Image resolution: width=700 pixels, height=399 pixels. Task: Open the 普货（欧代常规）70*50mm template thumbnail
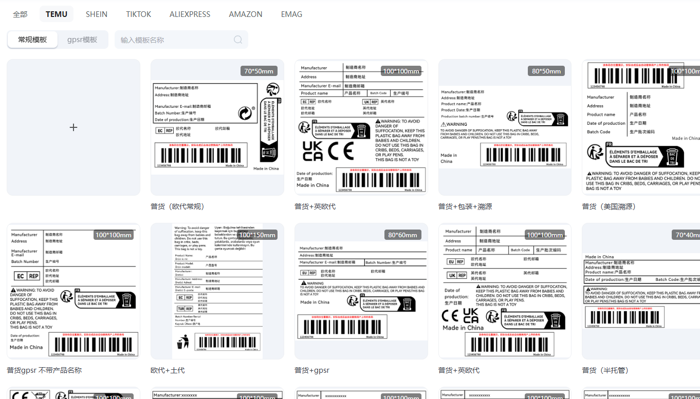[217, 127]
